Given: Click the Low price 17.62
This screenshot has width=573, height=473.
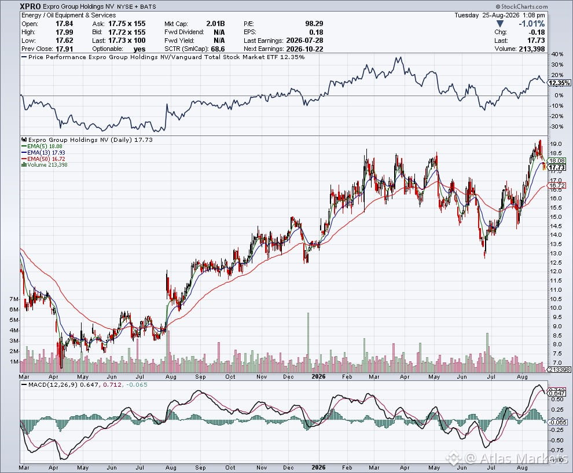Looking at the screenshot, I should click(x=64, y=41).
